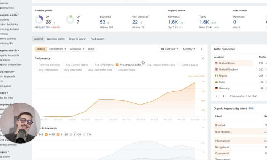Switch to the Paid search tab
The height and width of the screenshot is (160, 267).
(x=97, y=39)
